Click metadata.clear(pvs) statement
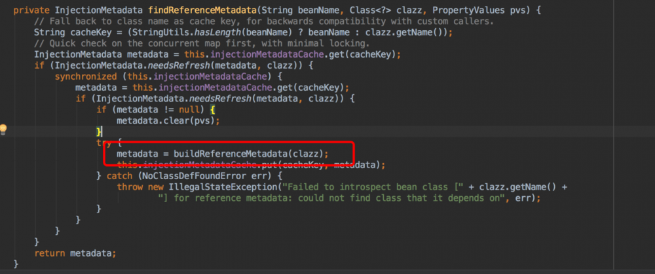 click(x=168, y=120)
